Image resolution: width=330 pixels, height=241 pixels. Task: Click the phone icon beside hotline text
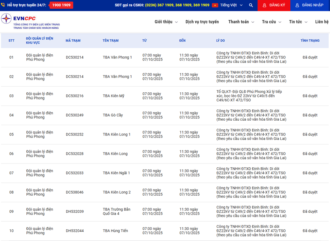(x=3, y=5)
